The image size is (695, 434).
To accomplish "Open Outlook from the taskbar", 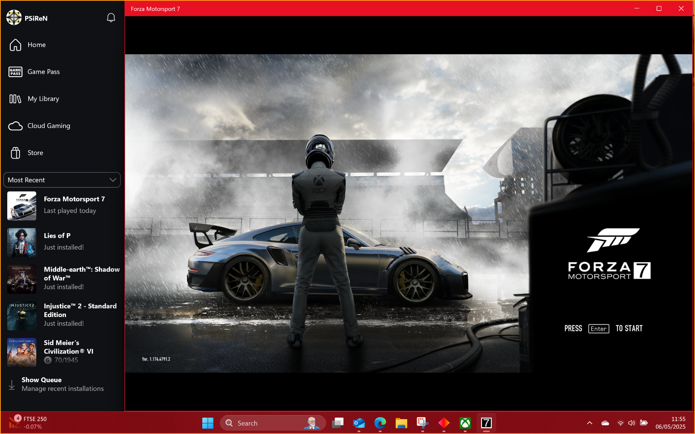I will pyautogui.click(x=359, y=423).
